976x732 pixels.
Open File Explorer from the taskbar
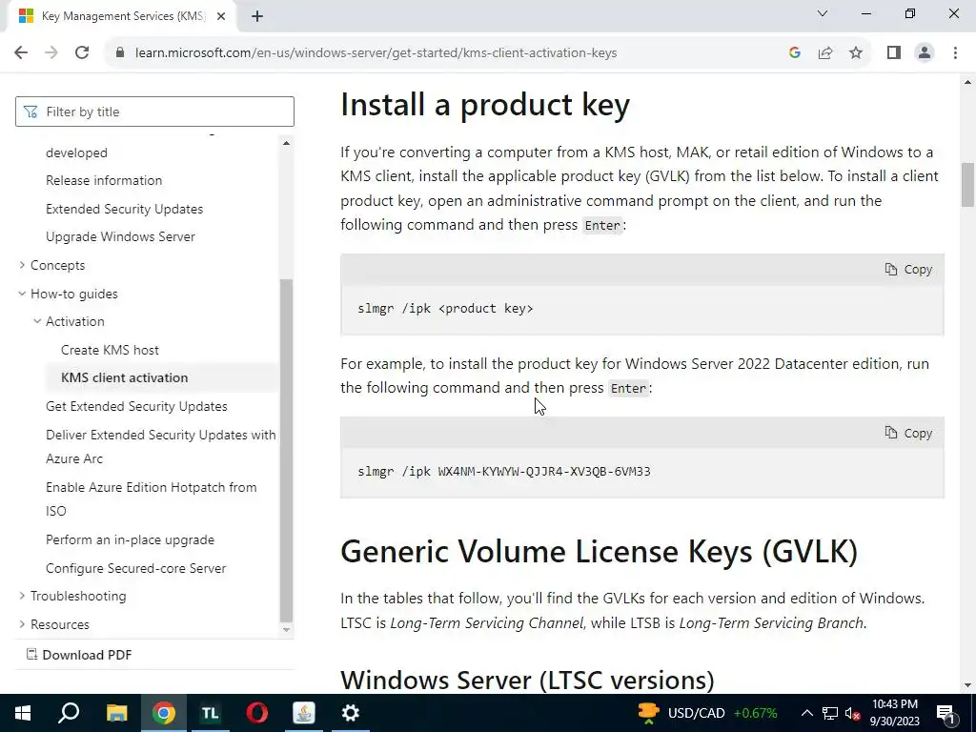[116, 713]
